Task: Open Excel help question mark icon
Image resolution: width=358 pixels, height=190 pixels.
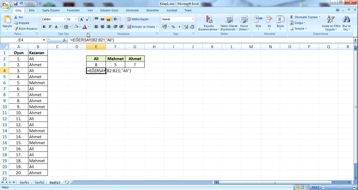Action: click(x=337, y=10)
